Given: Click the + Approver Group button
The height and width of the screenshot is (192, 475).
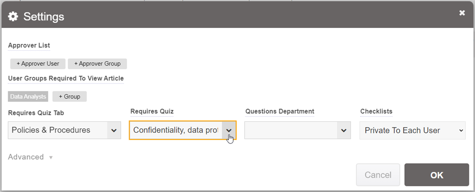Looking at the screenshot, I should pyautogui.click(x=97, y=64).
